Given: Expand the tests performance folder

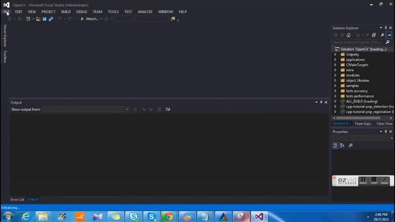Looking at the screenshot, I should click(x=335, y=96).
